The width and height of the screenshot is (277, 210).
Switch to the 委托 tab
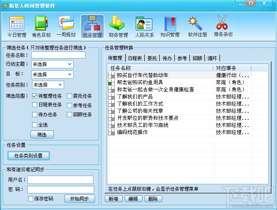point(152,58)
